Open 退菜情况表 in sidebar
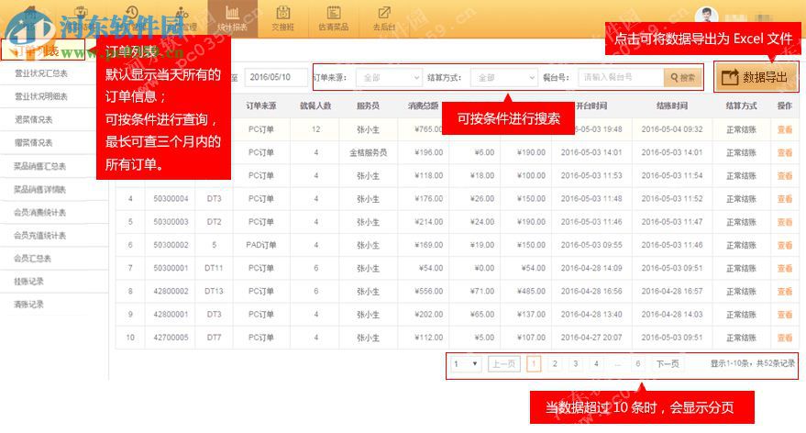This screenshot has height=433, width=806. (34, 120)
